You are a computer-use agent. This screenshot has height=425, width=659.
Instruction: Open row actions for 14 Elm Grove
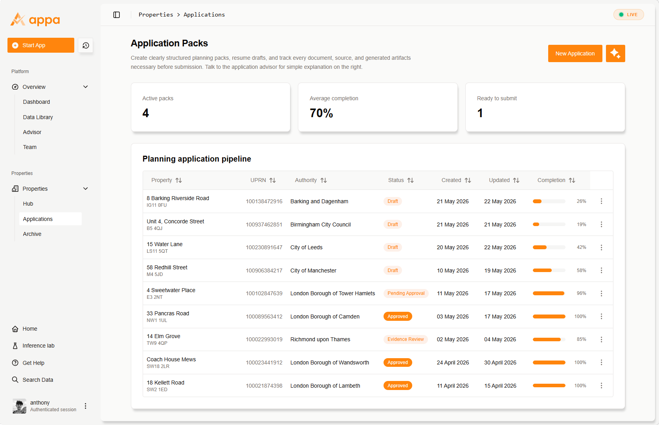[601, 339]
